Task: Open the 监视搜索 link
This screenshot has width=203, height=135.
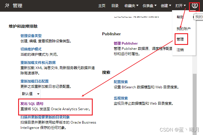Action: coord(121,98)
